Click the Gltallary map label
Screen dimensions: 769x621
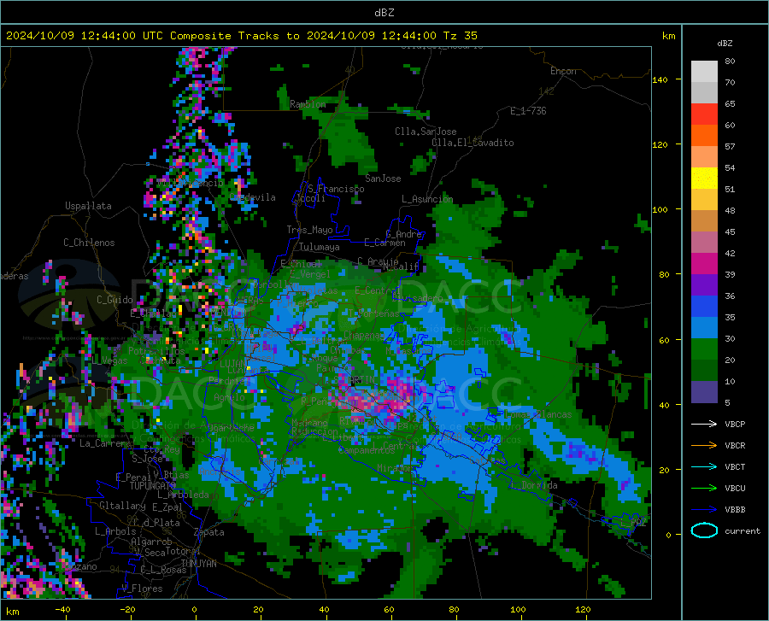(x=122, y=506)
